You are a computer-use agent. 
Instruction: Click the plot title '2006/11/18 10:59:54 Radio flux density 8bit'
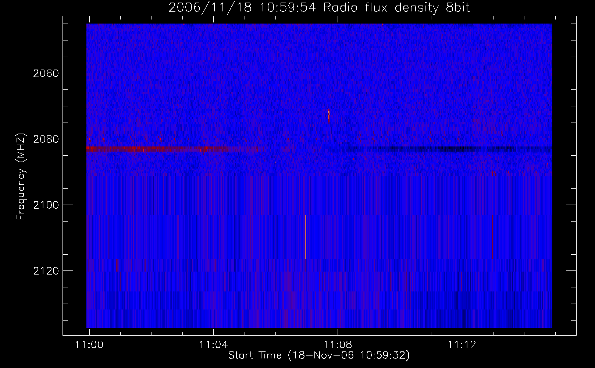click(x=319, y=7)
